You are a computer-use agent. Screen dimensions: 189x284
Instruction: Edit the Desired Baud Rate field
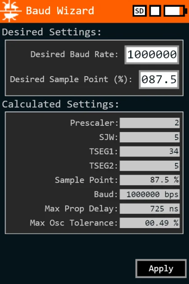tap(152, 55)
